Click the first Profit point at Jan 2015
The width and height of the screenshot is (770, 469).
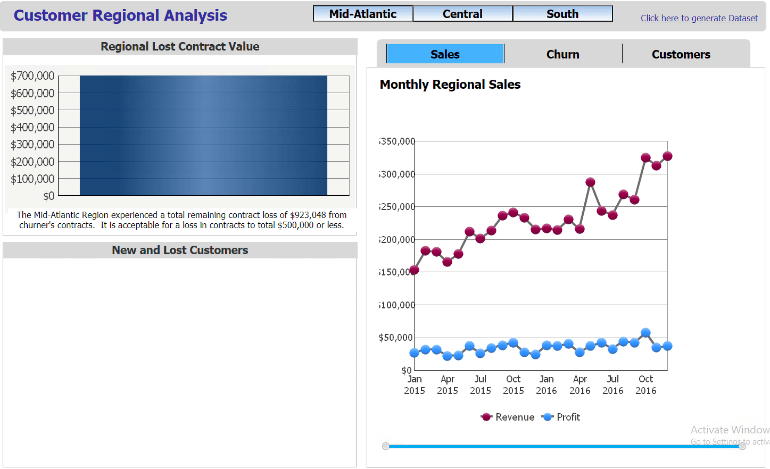(x=414, y=353)
